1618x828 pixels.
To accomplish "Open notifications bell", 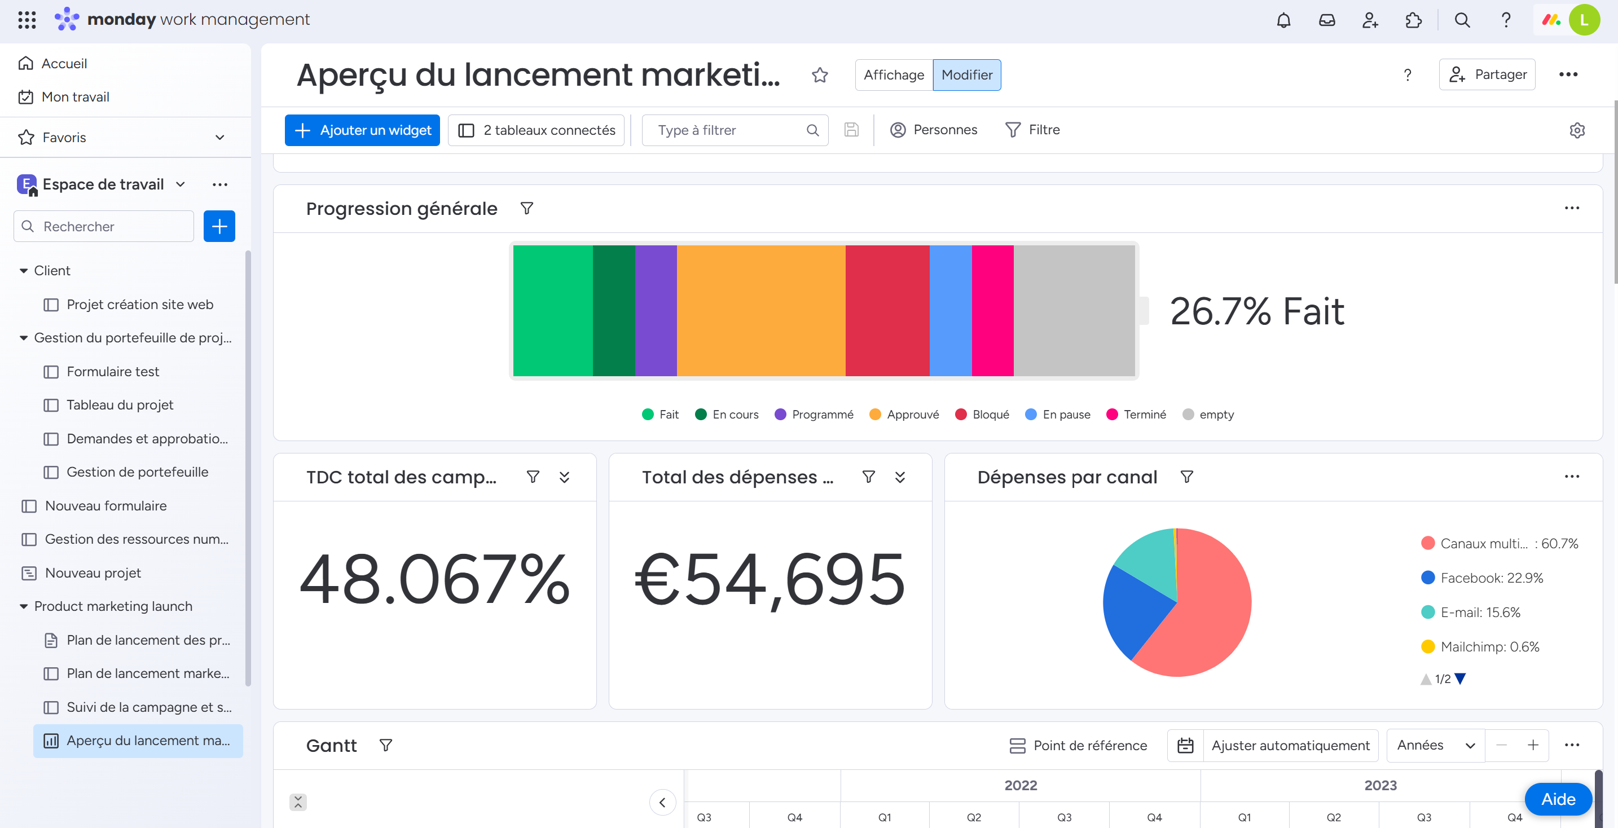I will click(x=1283, y=20).
